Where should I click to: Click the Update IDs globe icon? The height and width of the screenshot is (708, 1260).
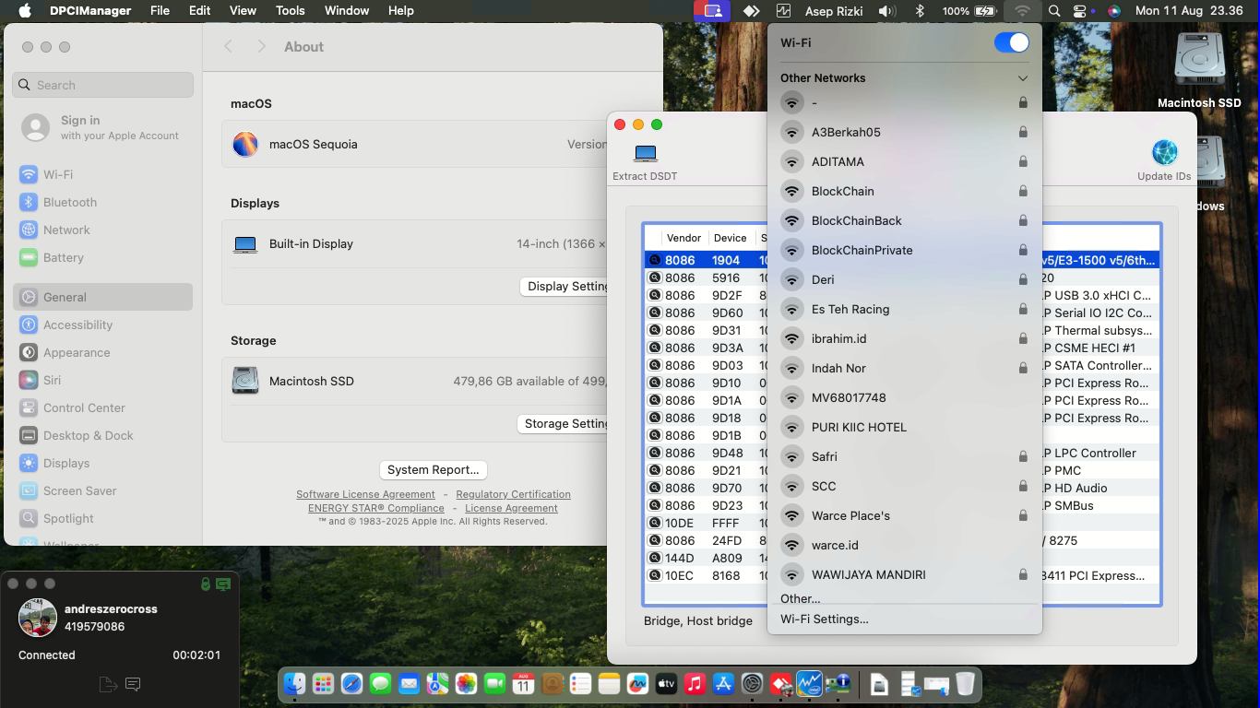(1164, 153)
